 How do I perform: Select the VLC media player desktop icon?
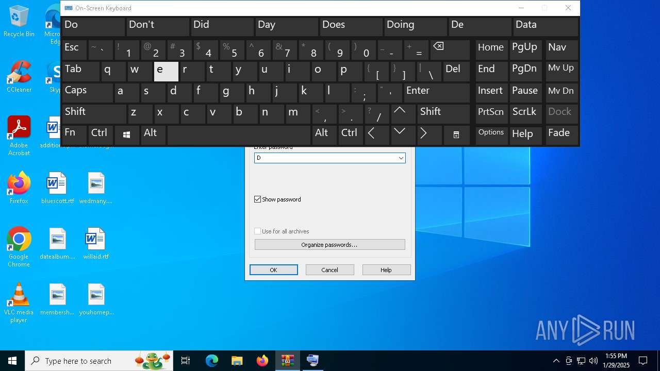(x=19, y=303)
